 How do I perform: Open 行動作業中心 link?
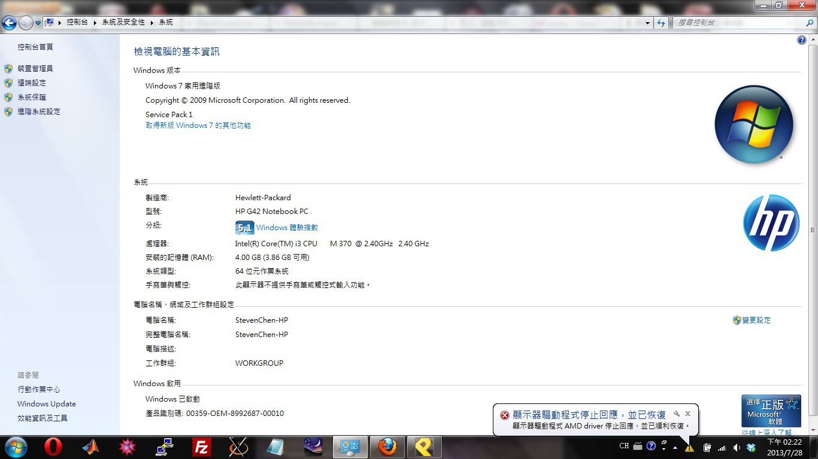(39, 390)
